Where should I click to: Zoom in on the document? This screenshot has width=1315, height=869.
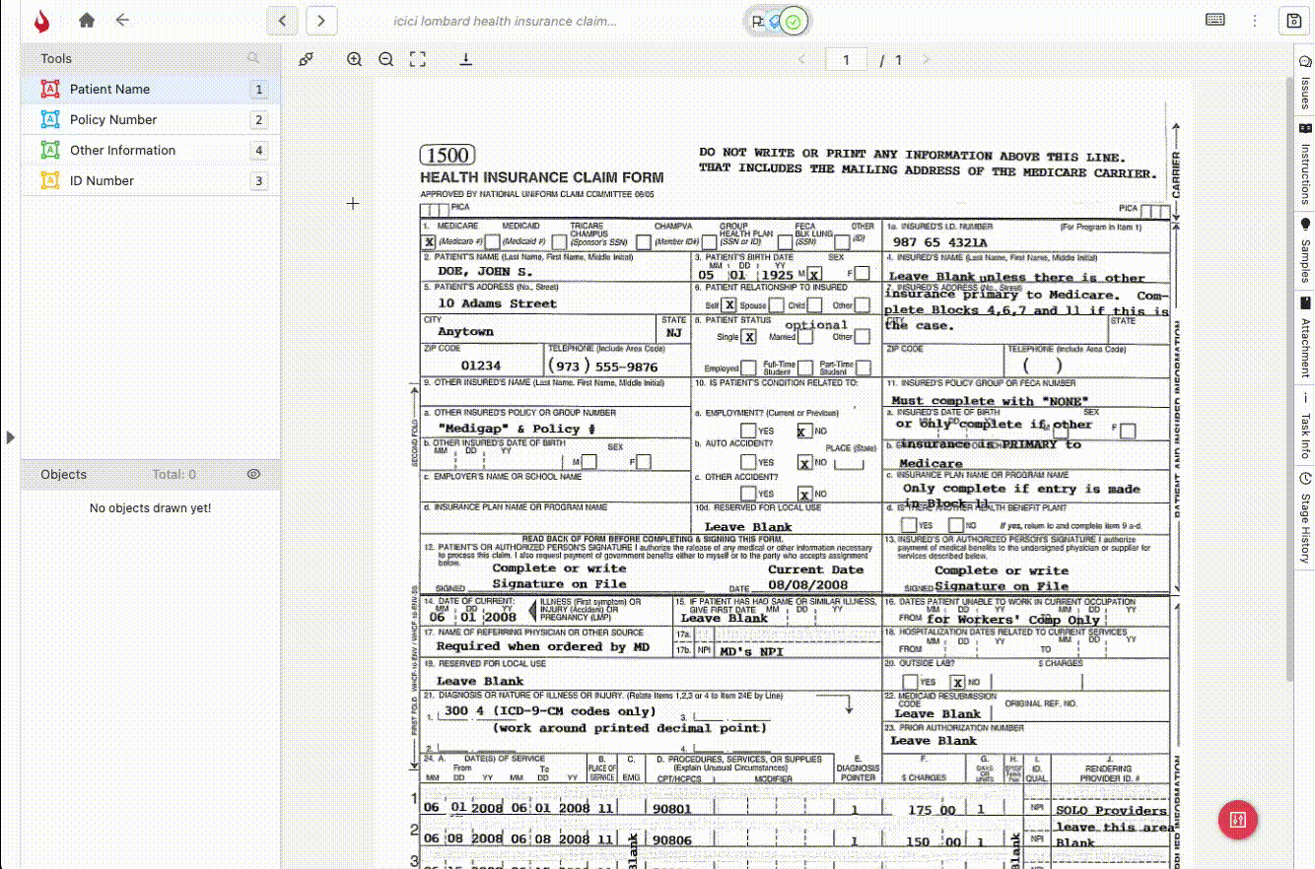tap(355, 59)
